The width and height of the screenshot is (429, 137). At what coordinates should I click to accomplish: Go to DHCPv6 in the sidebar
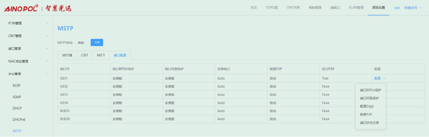click(x=19, y=120)
